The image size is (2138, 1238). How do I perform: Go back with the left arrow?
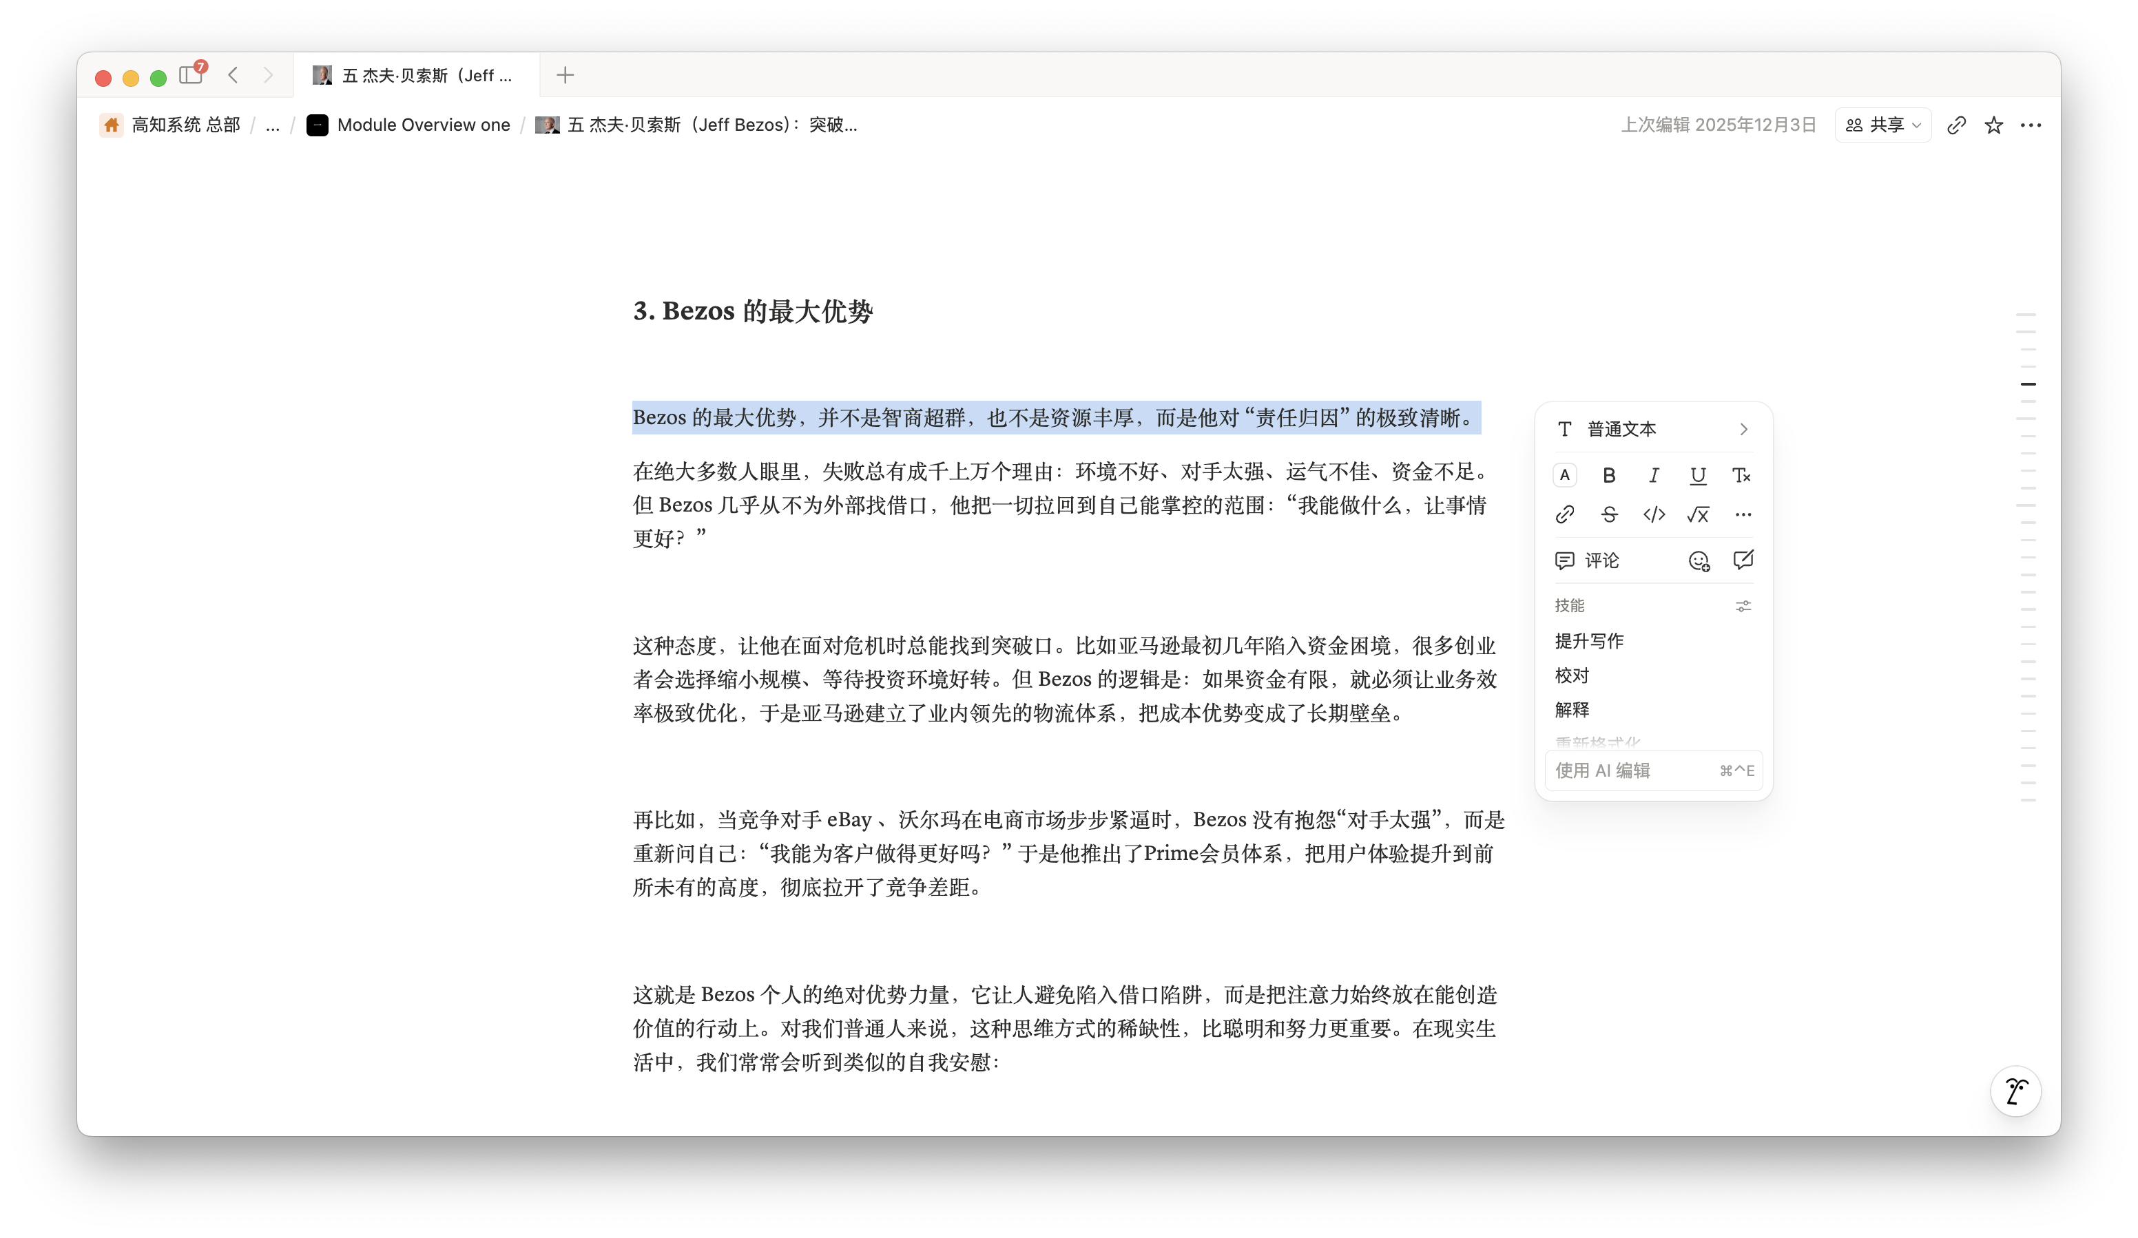[233, 76]
